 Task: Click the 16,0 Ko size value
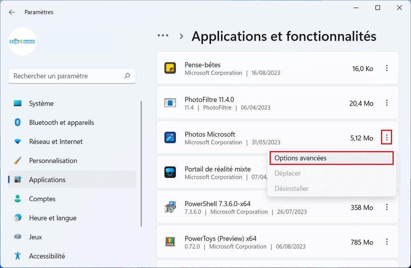click(x=363, y=69)
